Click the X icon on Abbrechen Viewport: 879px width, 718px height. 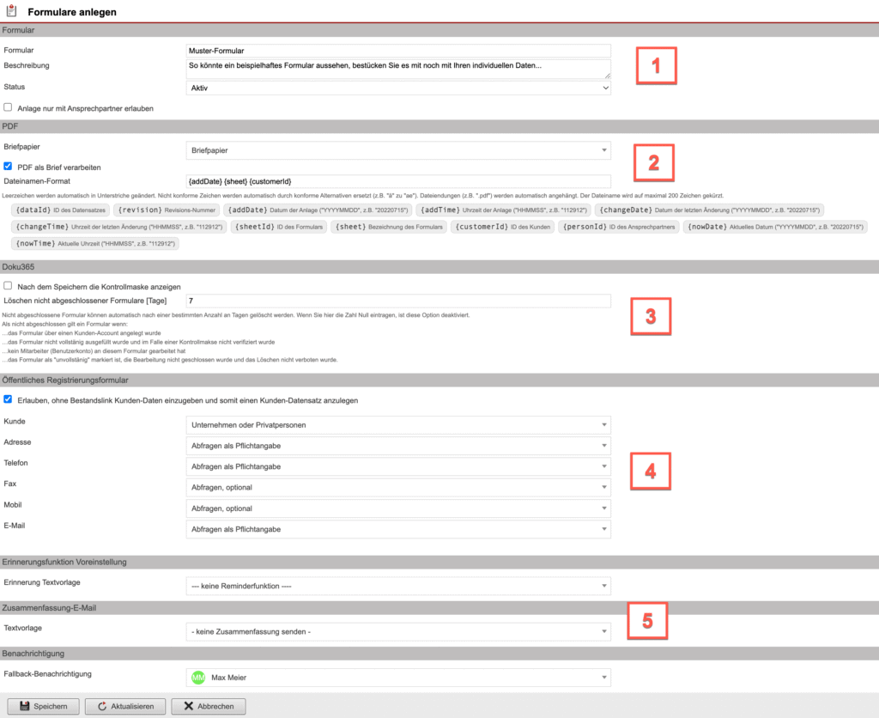click(x=189, y=706)
